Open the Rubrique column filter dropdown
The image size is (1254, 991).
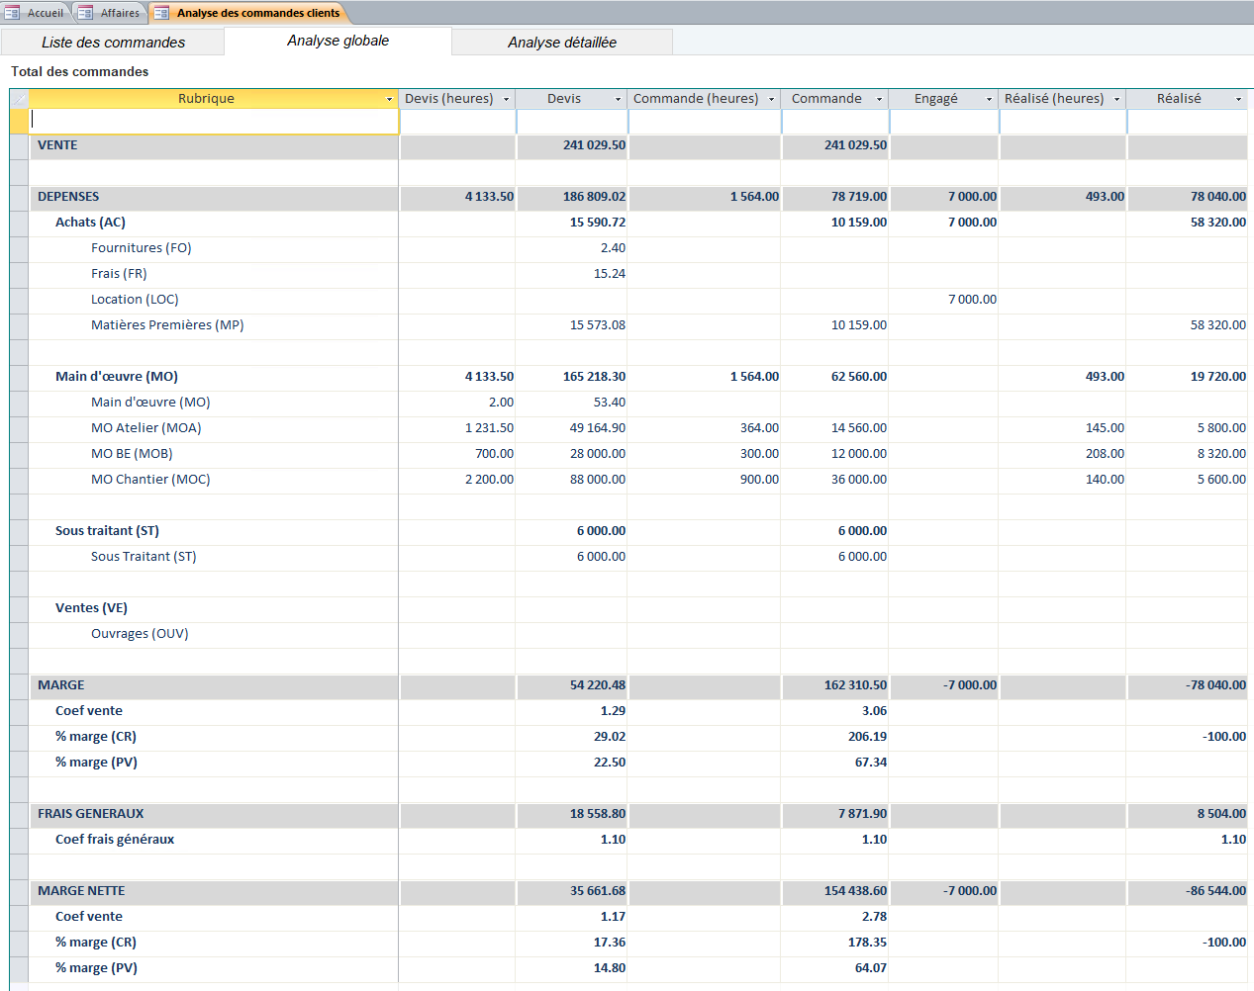[390, 98]
